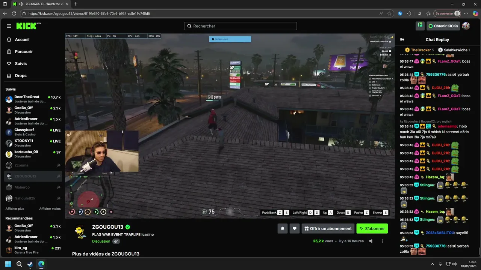Open the tab actions menu icon
The width and height of the screenshot is (481, 270).
click(x=5, y=4)
